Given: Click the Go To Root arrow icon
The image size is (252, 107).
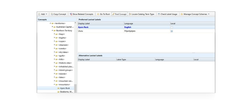Looking at the screenshot, I should (x=98, y=14).
